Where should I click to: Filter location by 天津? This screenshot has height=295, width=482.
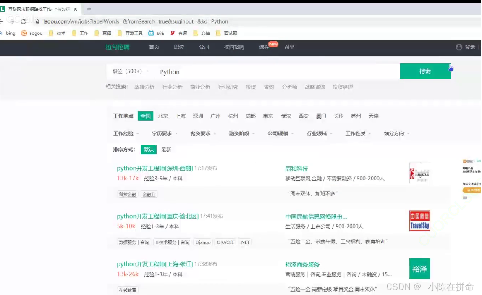(x=374, y=116)
